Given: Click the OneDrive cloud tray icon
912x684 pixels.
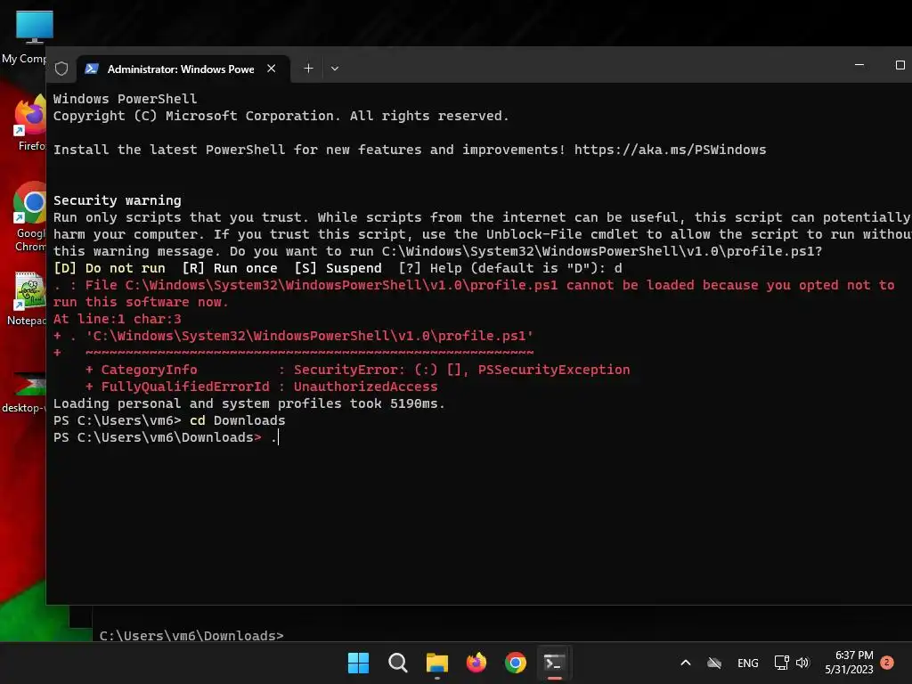Looking at the screenshot, I should click(x=714, y=663).
